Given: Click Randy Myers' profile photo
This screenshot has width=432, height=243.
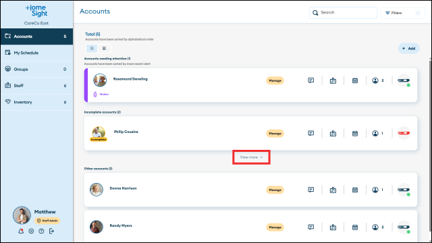Looking at the screenshot, I should tap(97, 227).
